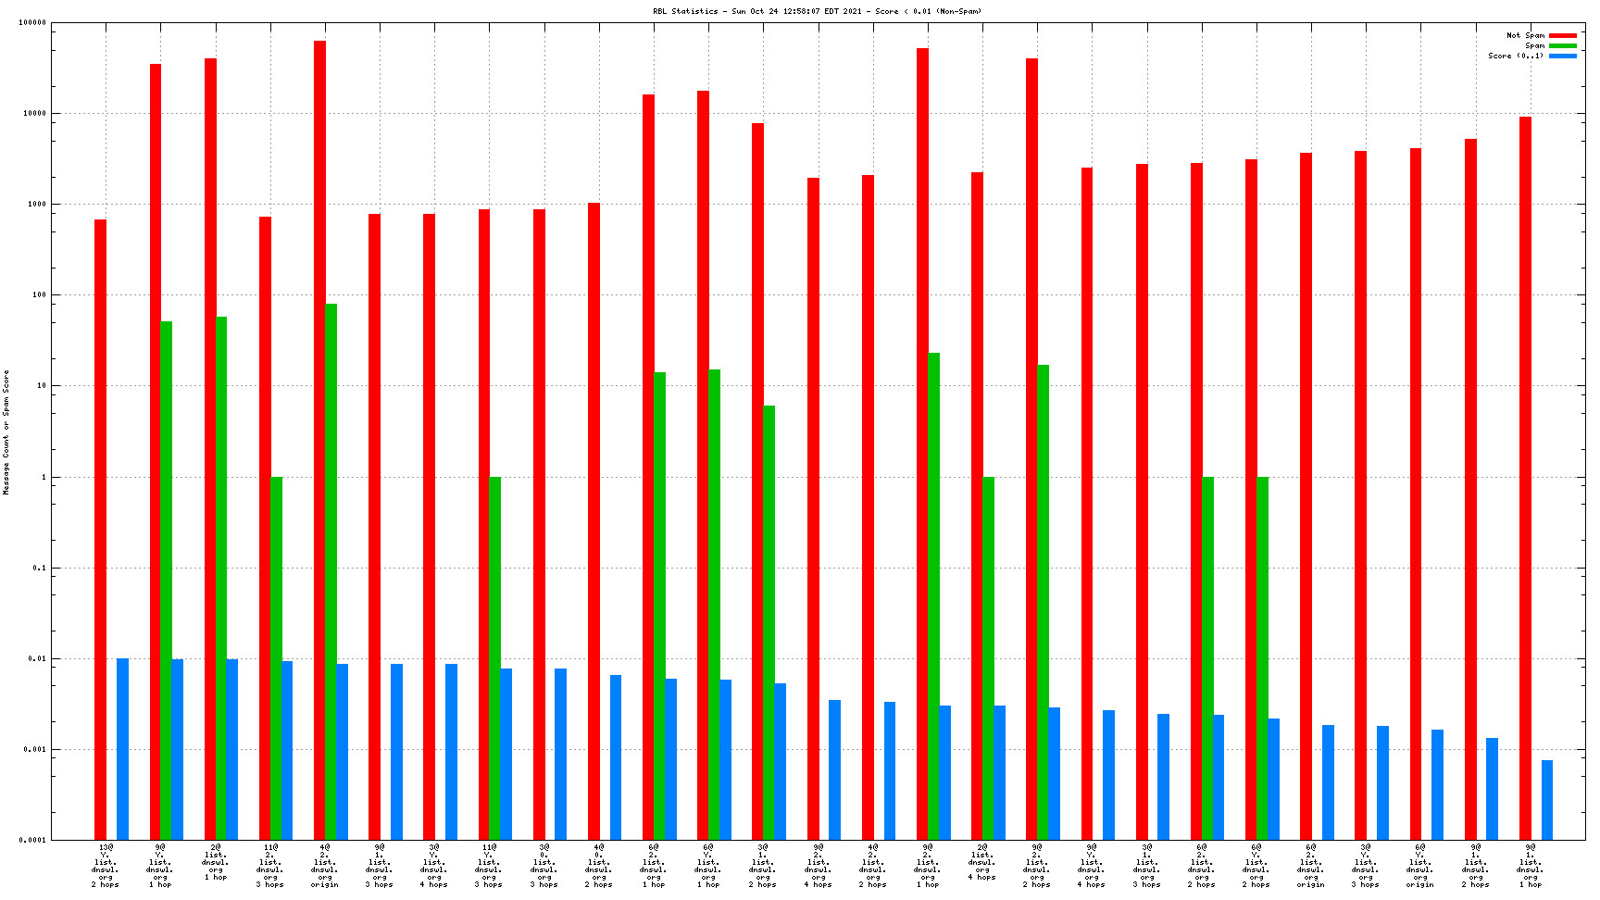
Task: Select the 100000 y-axis tick label
Action: click(x=32, y=23)
